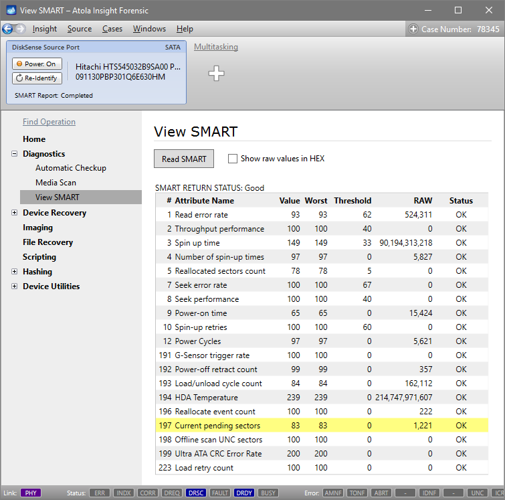Click the Atola app icon in title bar

point(9,10)
